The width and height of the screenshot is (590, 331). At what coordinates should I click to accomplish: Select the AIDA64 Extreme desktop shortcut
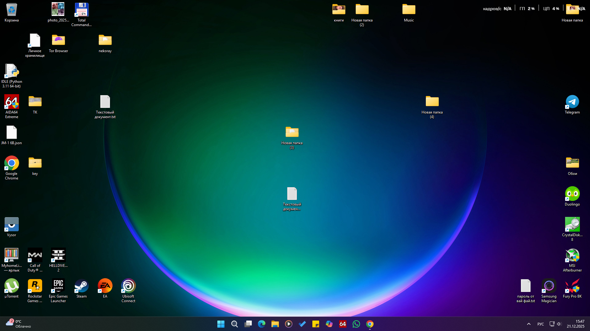click(x=11, y=107)
